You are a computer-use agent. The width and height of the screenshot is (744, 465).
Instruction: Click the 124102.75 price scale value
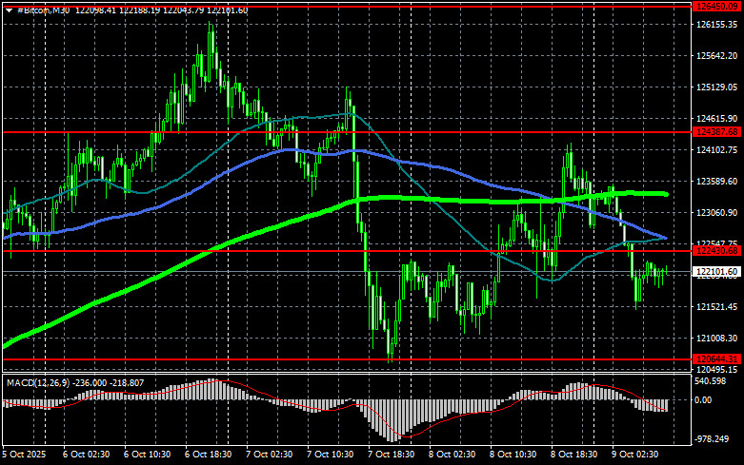[x=716, y=150]
